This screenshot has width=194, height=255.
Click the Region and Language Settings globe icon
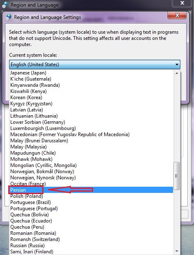point(9,17)
